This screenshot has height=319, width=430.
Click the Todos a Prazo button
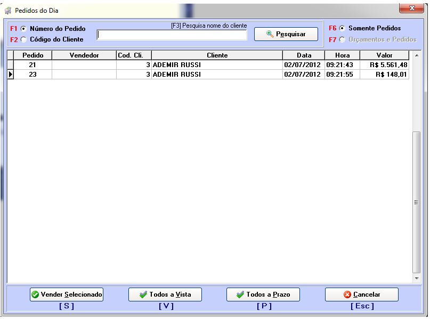click(x=263, y=295)
